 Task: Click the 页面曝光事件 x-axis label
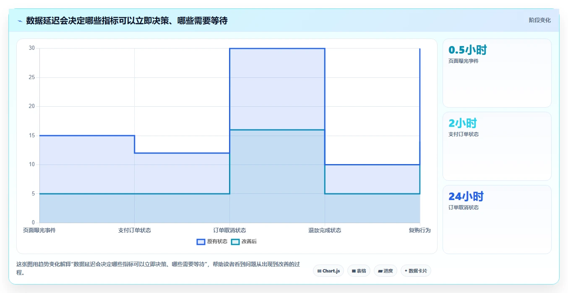39,230
